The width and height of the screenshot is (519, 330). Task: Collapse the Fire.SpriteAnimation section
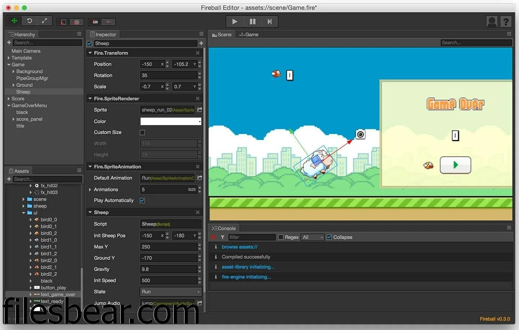[x=90, y=167]
